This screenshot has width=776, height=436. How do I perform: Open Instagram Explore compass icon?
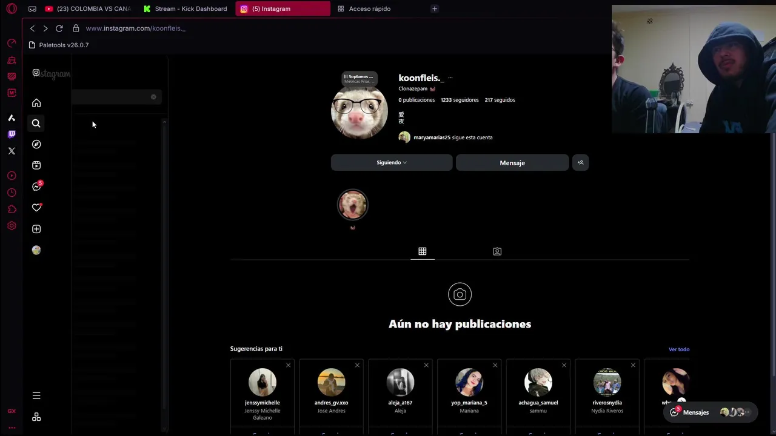[x=36, y=144]
